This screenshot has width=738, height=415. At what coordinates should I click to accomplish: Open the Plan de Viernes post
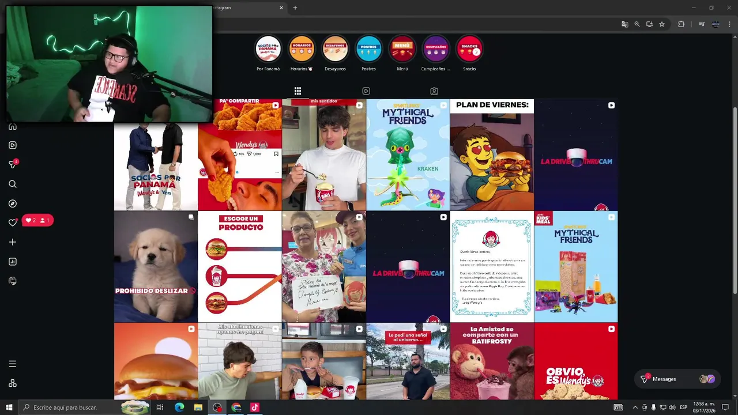[x=492, y=154]
